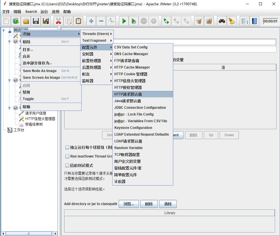Click the scrollbar right arrow
Screen dimensions: 280x236
[x=55, y=234]
